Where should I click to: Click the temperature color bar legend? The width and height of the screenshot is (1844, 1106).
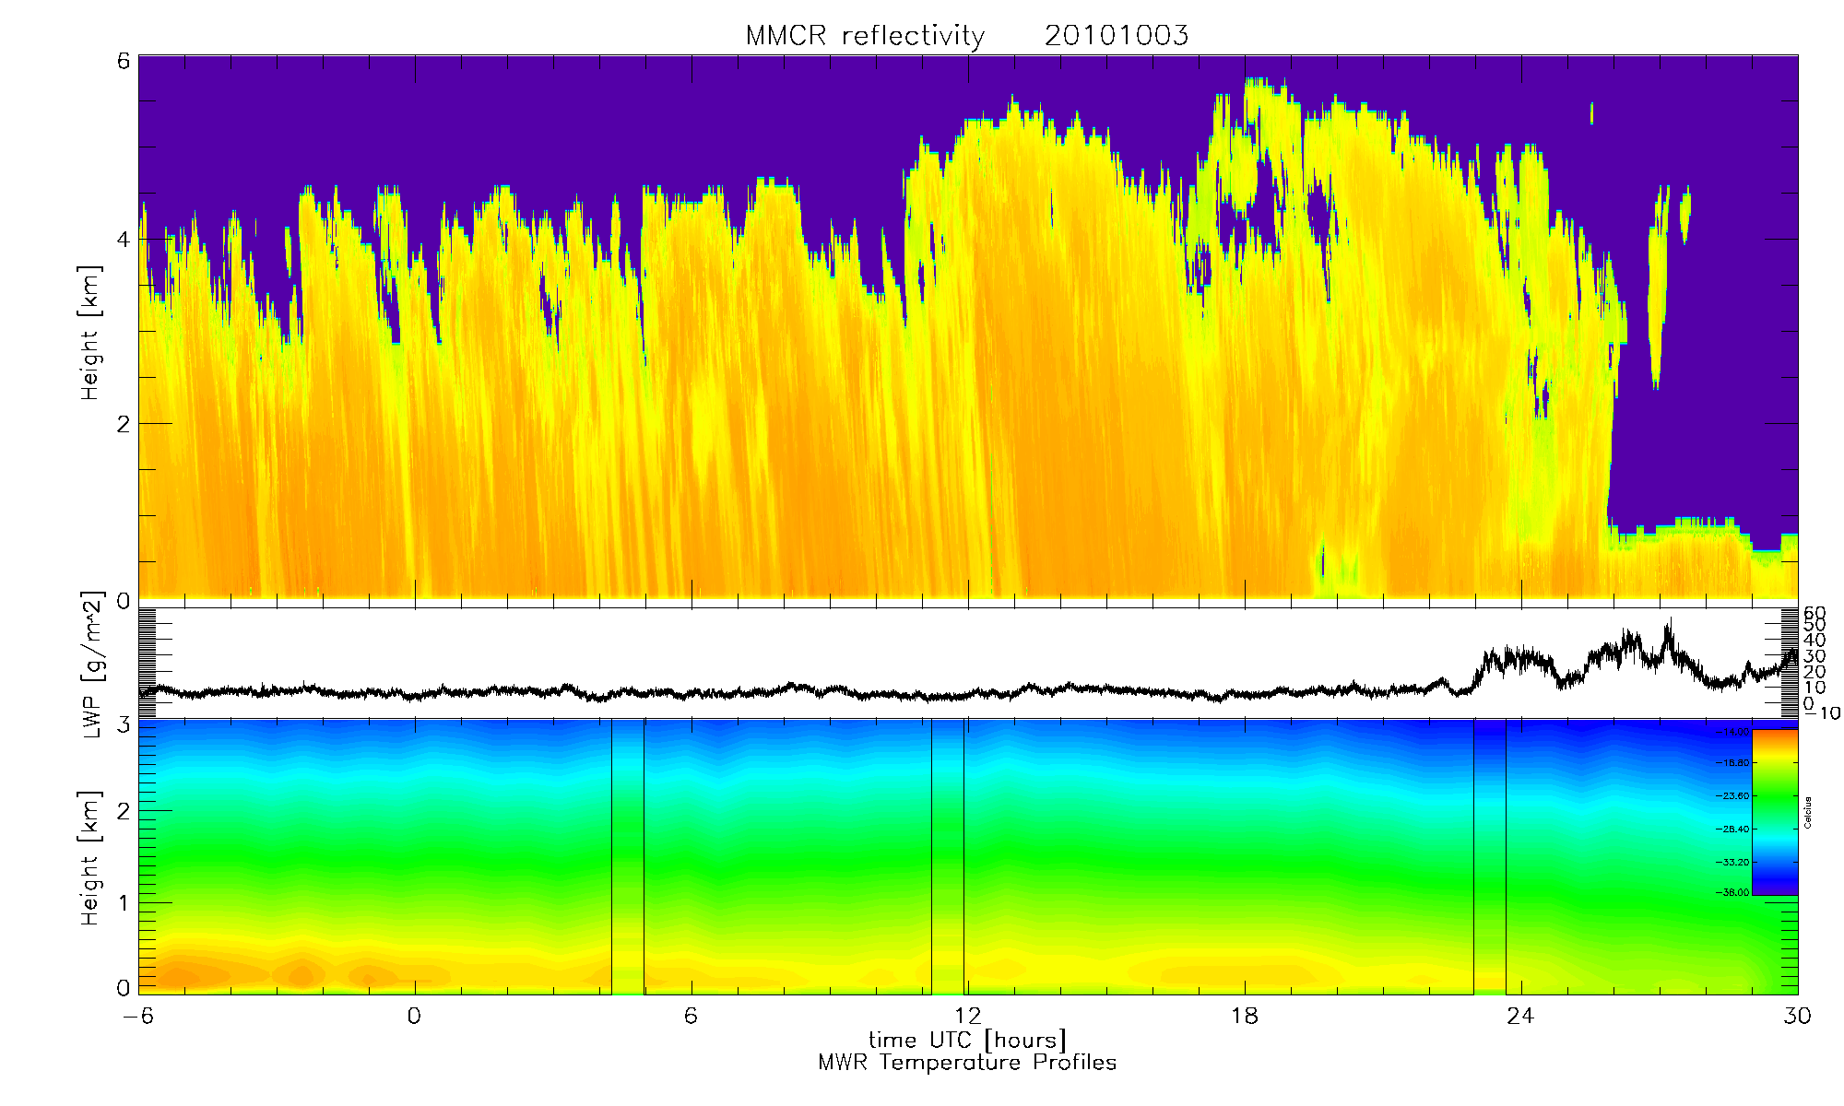click(1774, 812)
